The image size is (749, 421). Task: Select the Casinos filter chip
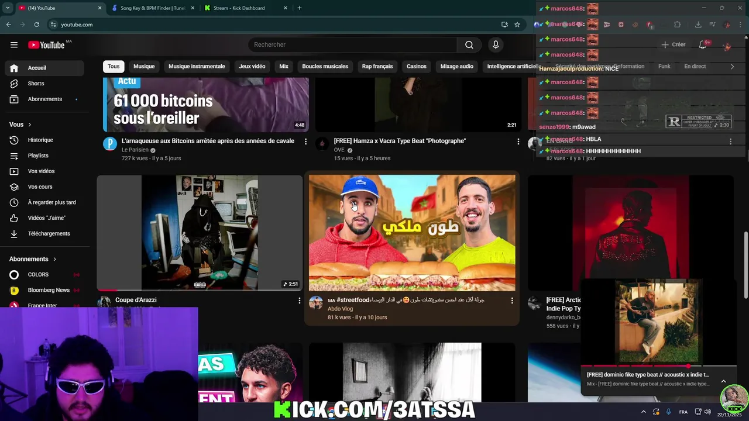coord(417,67)
